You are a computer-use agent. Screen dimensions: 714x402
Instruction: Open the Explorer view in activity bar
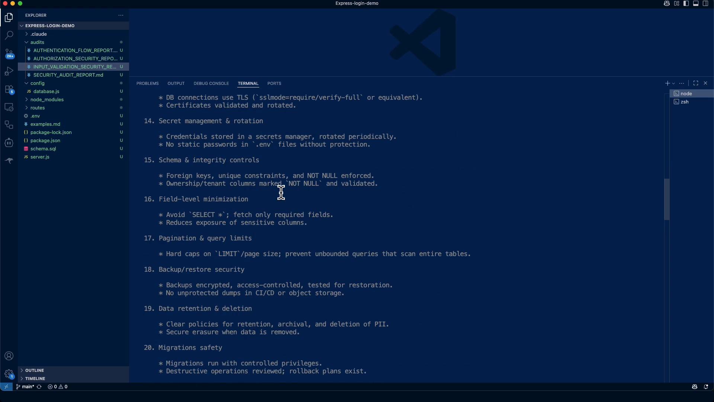tap(9, 17)
